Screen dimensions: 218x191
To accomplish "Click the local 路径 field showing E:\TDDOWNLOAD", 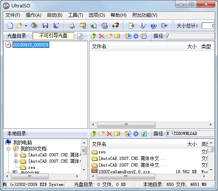I will (190, 133).
